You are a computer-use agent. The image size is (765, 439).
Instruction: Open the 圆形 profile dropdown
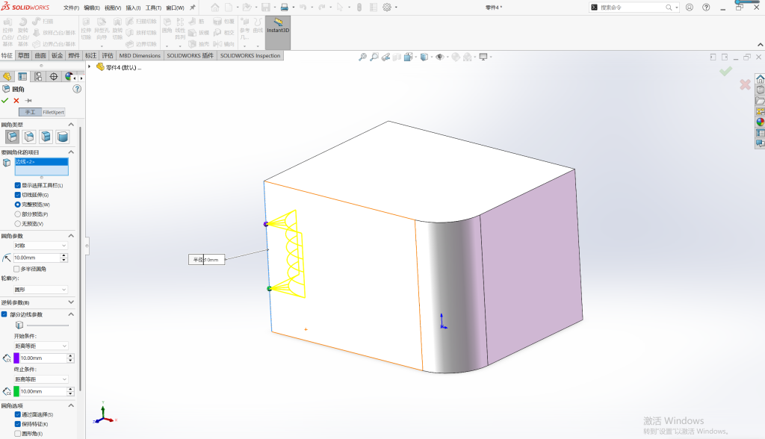click(40, 290)
